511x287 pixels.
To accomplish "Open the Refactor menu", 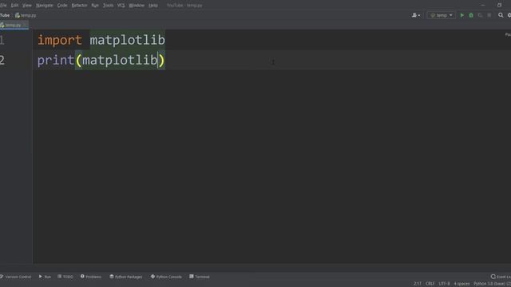I will click(x=79, y=6).
